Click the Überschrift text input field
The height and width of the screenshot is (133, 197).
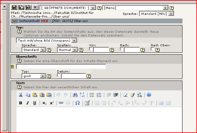[61, 67]
